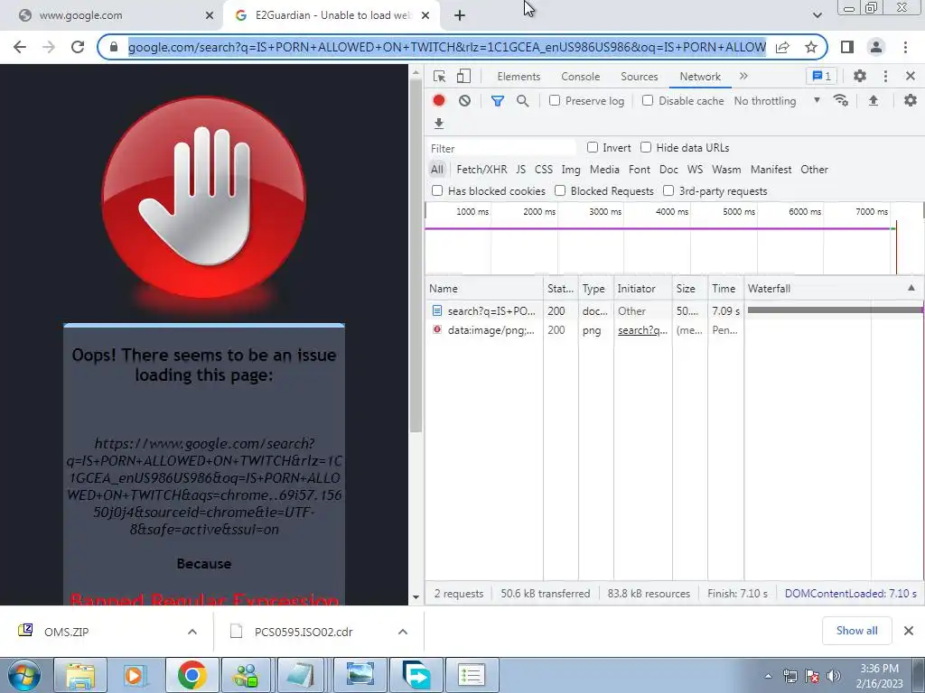
Task: Click in the network Filter field
Action: coord(501,148)
